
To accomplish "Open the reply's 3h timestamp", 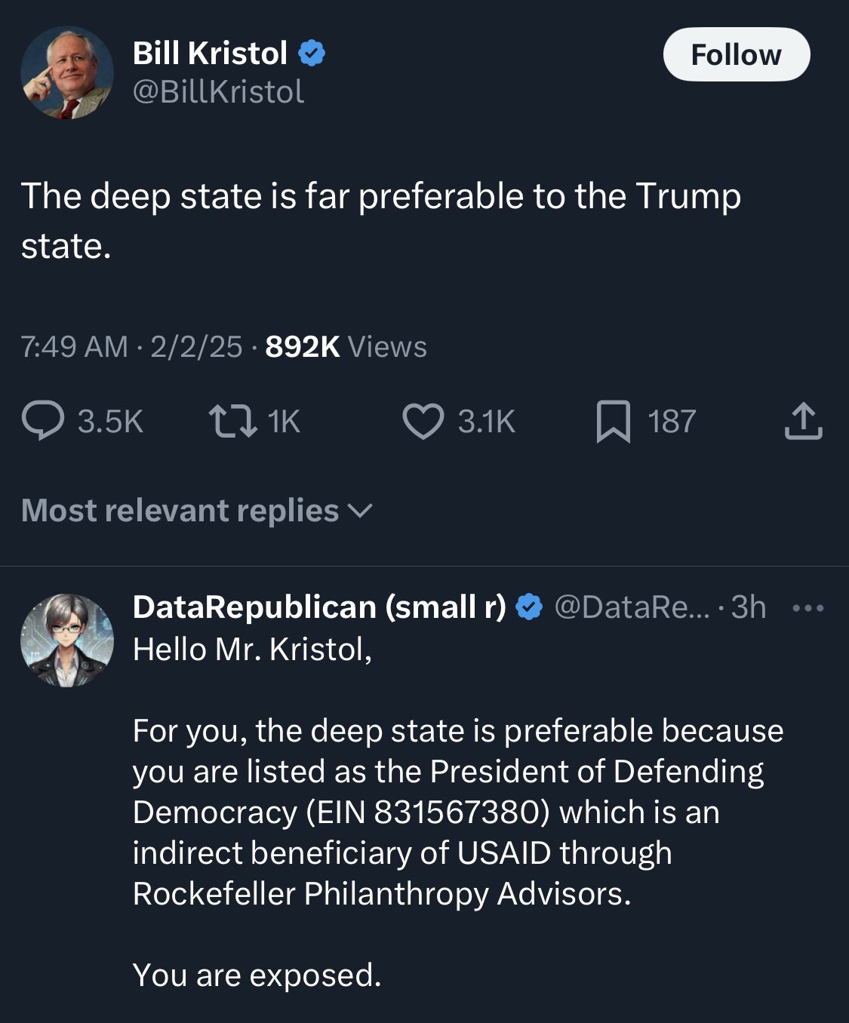I will 749,607.
